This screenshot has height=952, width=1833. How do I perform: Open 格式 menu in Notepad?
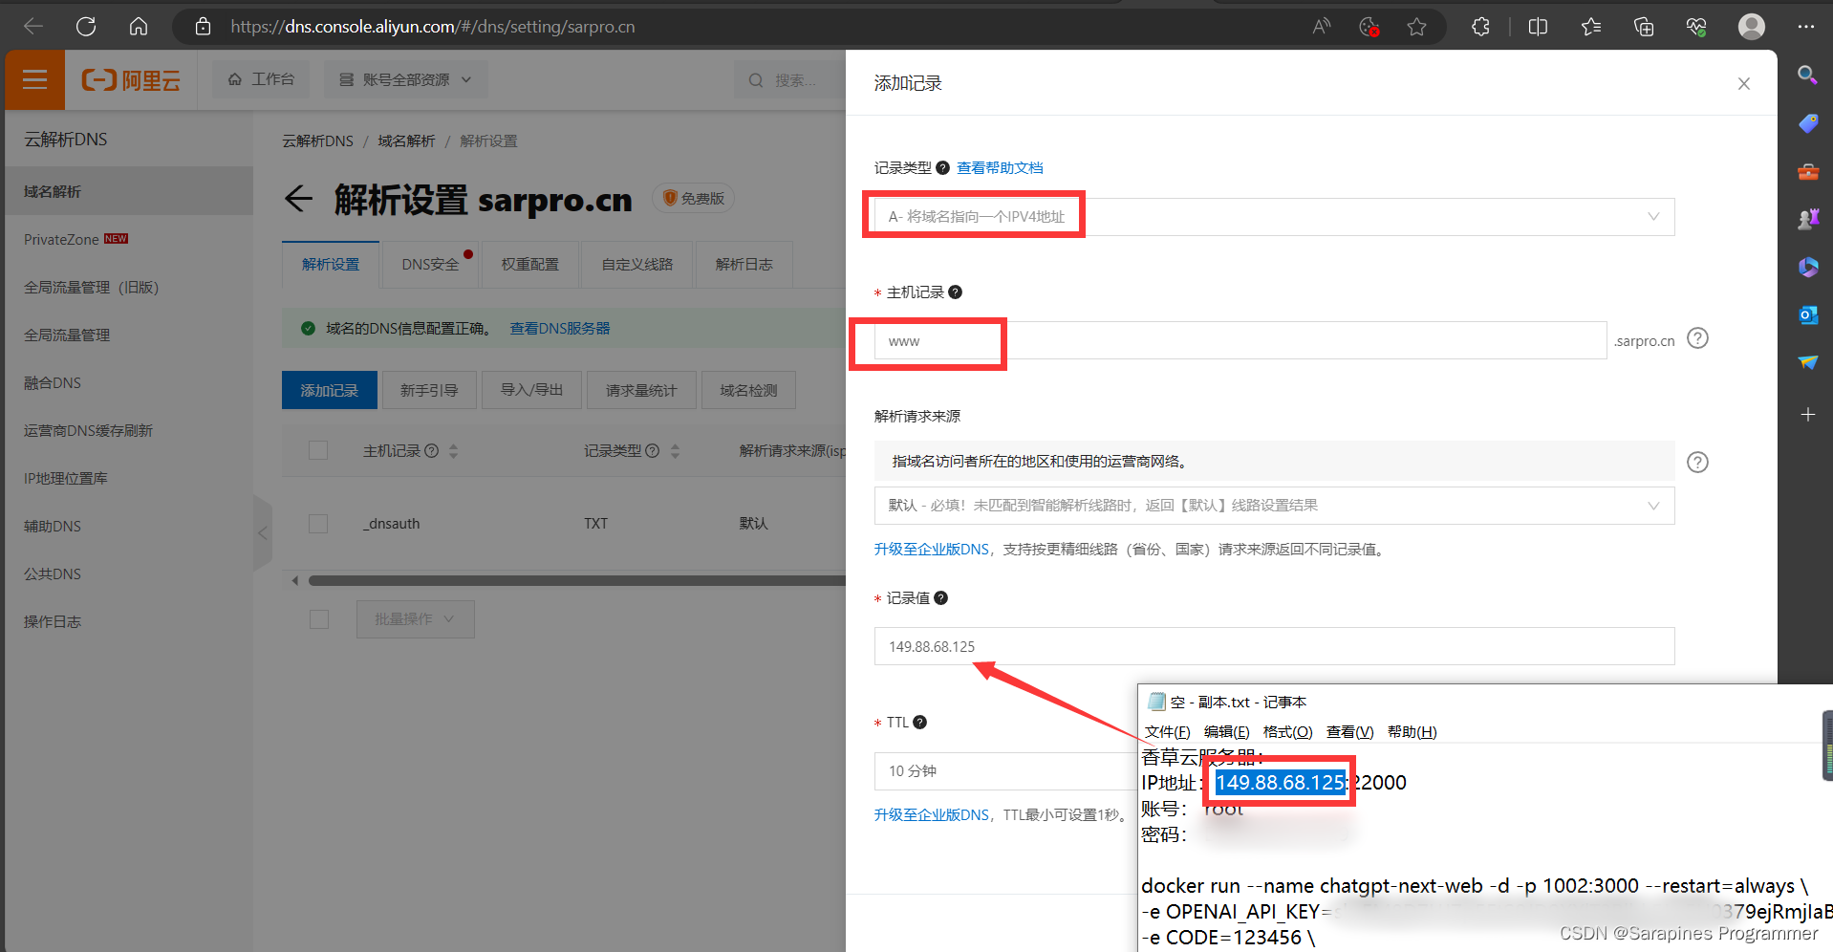point(1287,732)
